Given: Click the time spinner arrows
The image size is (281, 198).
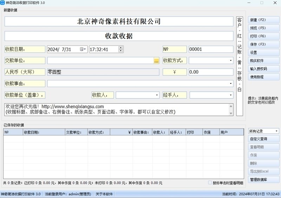Looking at the screenshot, I should pyautogui.click(x=121, y=50).
